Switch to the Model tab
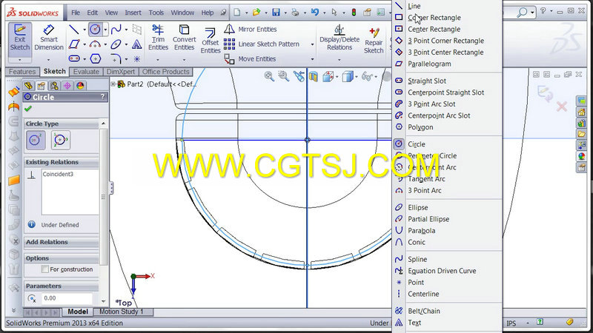 coord(78,312)
